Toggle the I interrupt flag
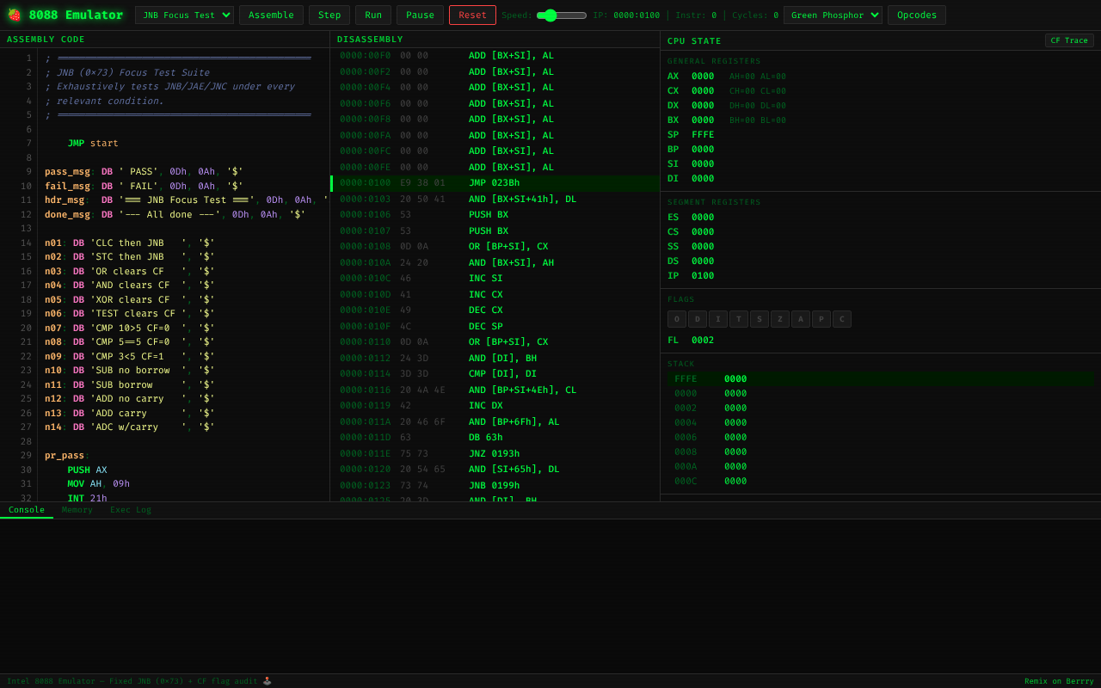1101x688 pixels. [718, 319]
